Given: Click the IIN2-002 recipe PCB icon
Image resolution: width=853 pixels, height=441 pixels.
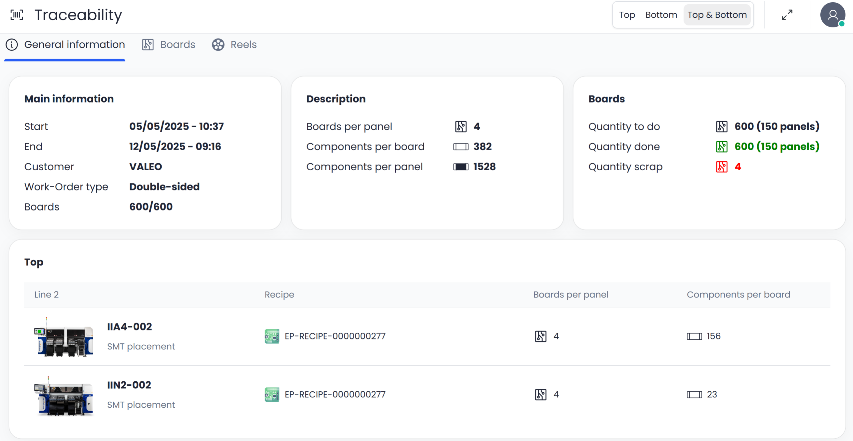Looking at the screenshot, I should coord(272,394).
